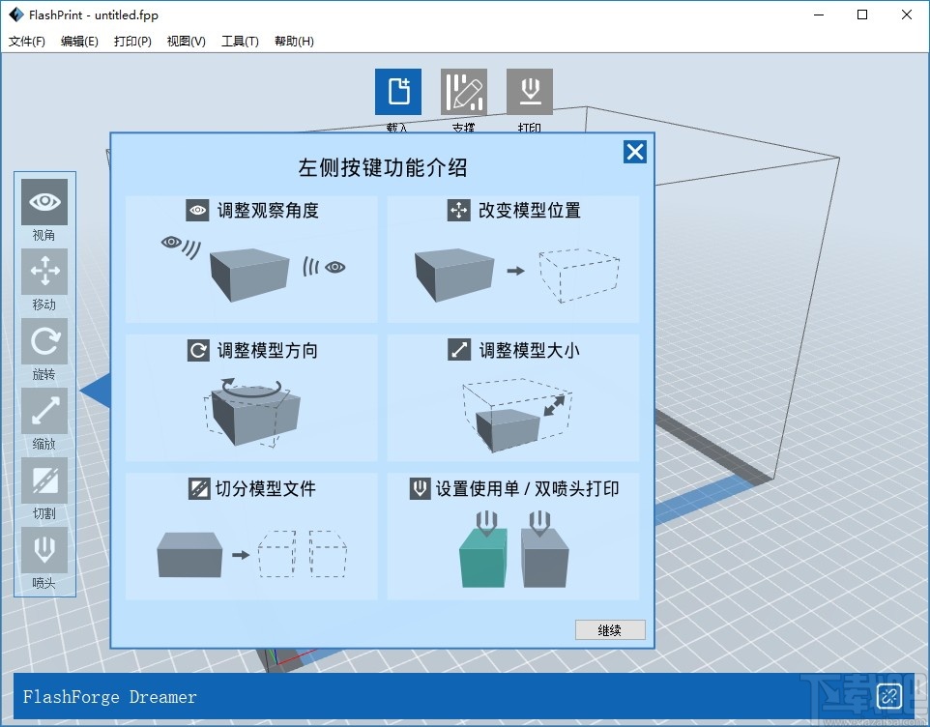930x727 pixels.
Task: Click the 打印 print toolbar icon
Action: pos(530,90)
